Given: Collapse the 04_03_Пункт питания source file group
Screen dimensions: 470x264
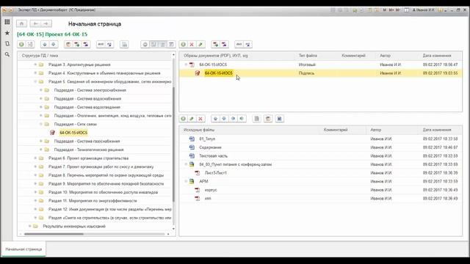Looking at the screenshot, I should click(x=186, y=164).
